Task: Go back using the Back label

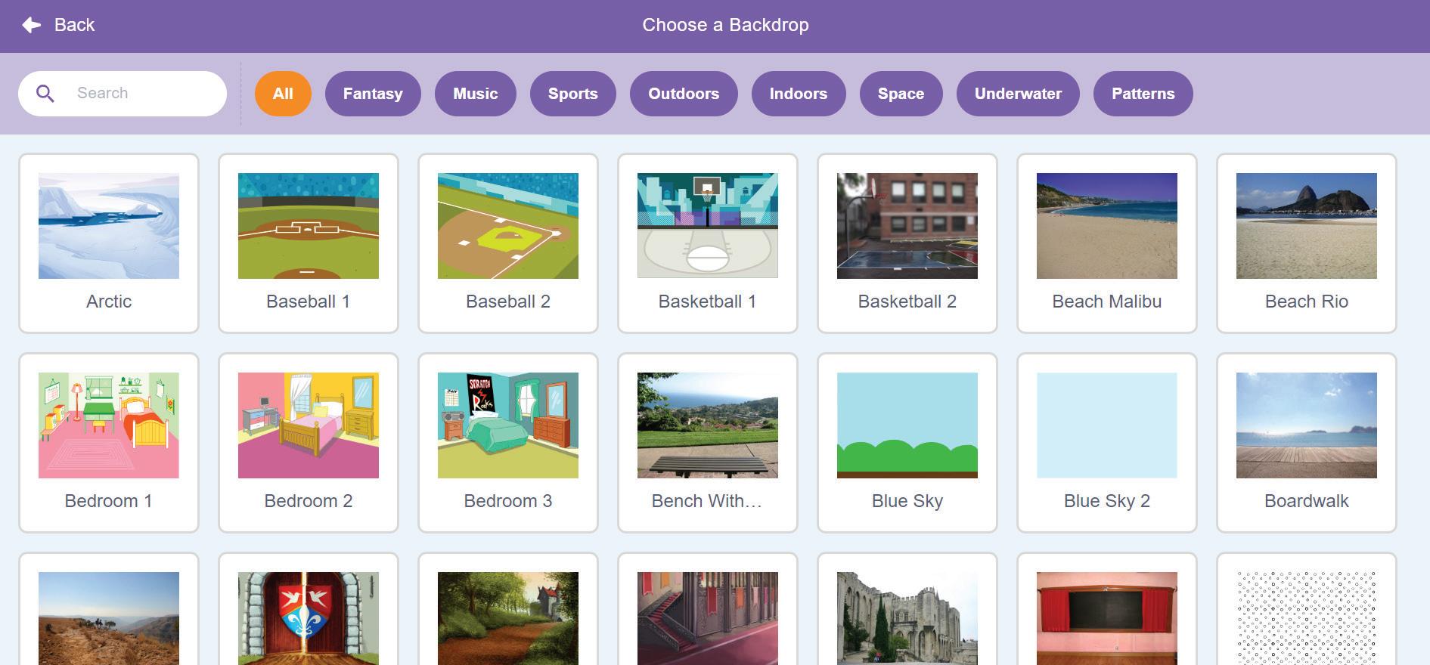Action: click(x=74, y=25)
